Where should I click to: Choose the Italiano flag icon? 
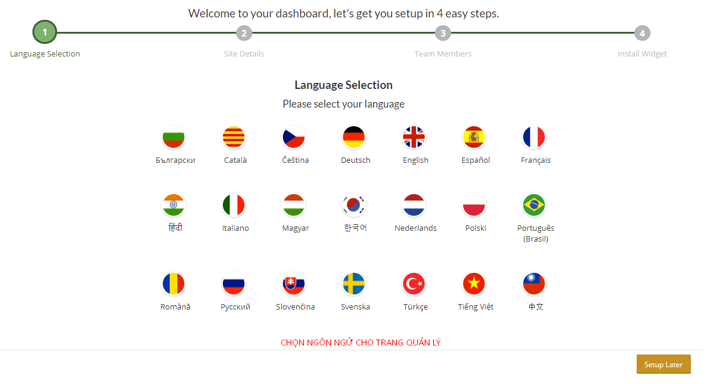coord(233,205)
